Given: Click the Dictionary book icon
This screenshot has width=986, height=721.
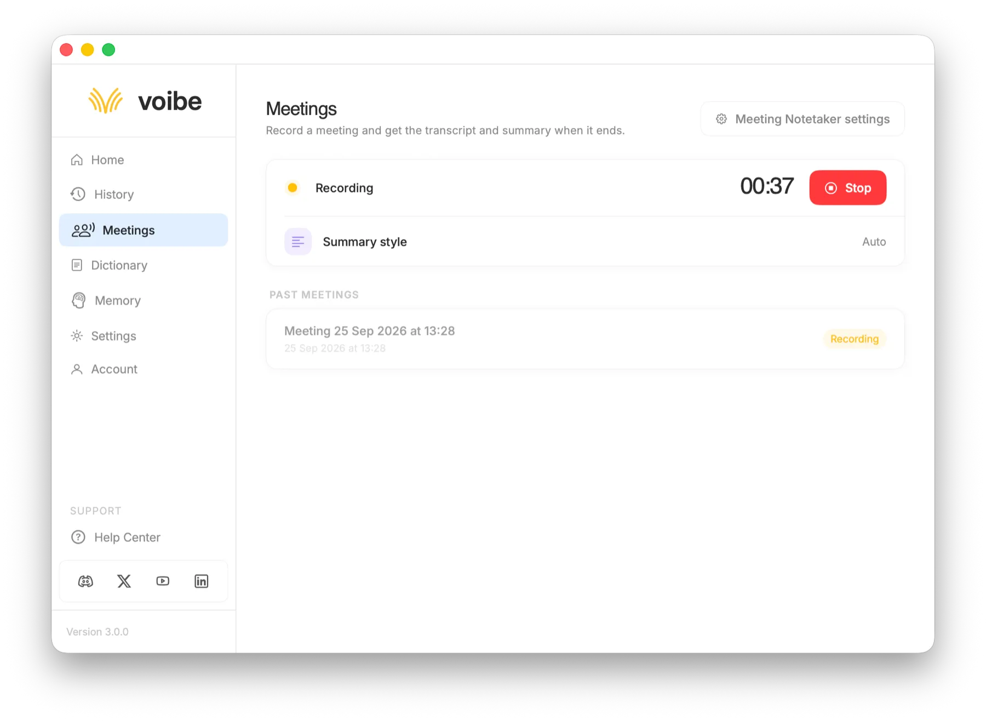Looking at the screenshot, I should pos(77,265).
